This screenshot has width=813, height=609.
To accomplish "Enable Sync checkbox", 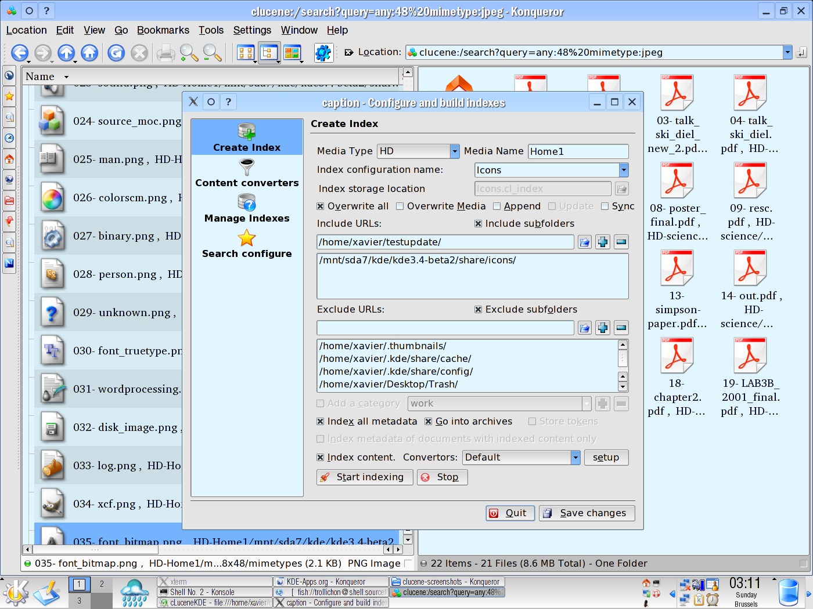I will point(605,206).
